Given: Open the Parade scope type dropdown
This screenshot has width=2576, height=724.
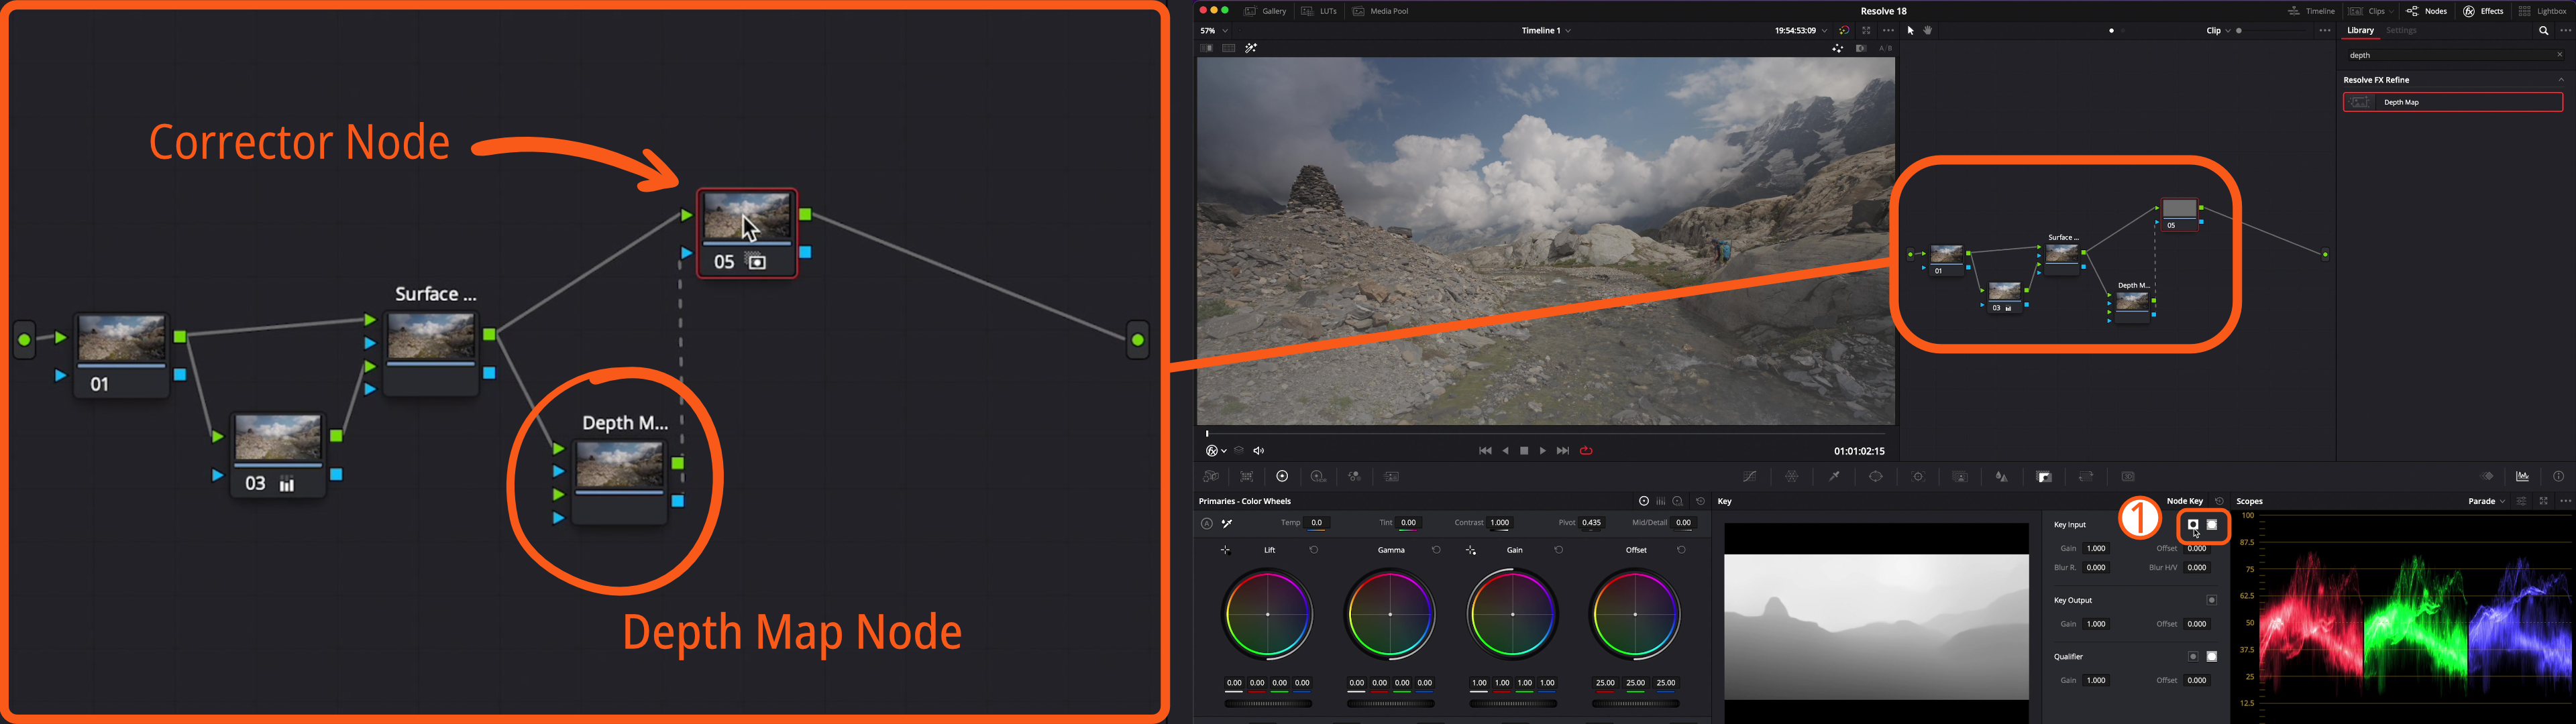Looking at the screenshot, I should [x=2486, y=501].
